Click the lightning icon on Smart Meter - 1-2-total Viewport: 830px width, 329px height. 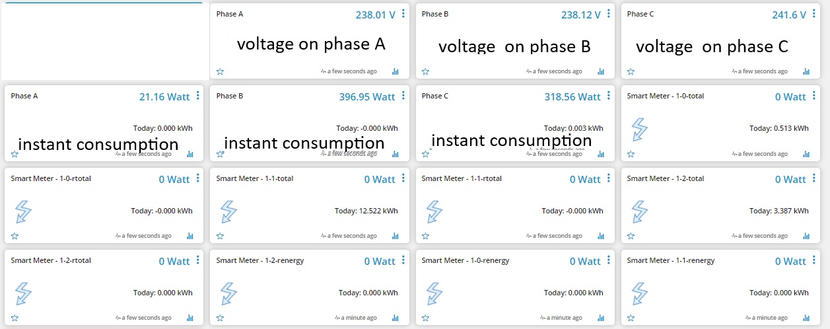pos(639,211)
